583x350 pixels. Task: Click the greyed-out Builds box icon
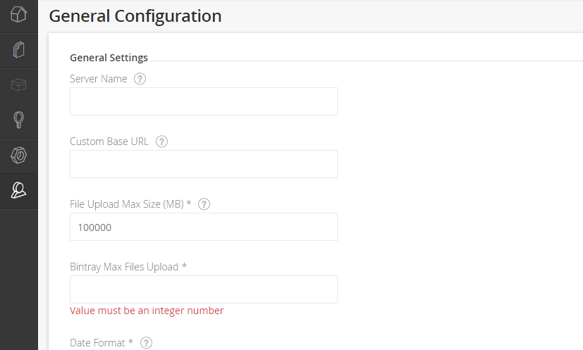[x=19, y=85]
